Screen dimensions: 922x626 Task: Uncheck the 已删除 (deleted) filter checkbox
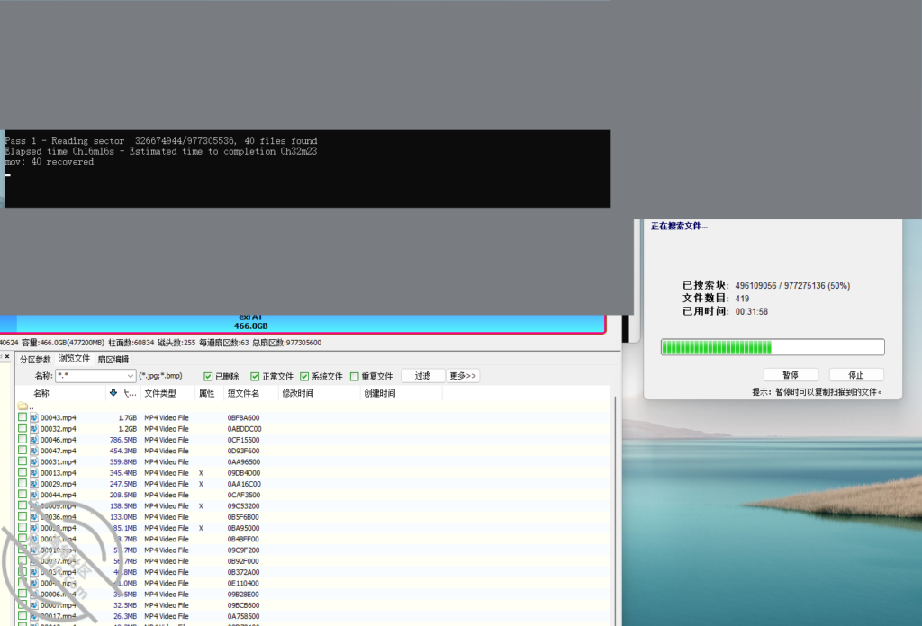click(x=209, y=376)
